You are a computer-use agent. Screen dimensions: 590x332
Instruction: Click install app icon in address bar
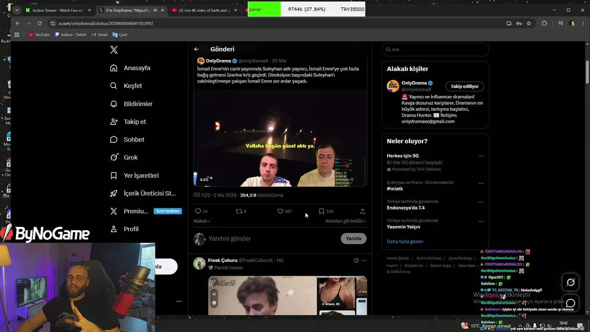point(509,23)
